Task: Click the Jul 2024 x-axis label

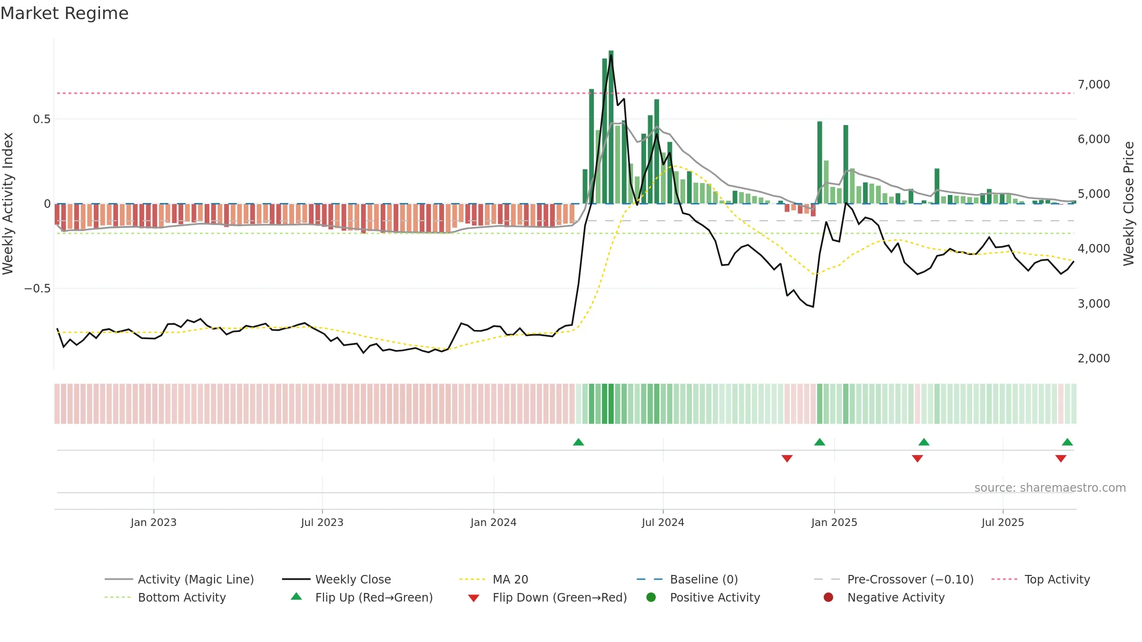Action: point(663,522)
